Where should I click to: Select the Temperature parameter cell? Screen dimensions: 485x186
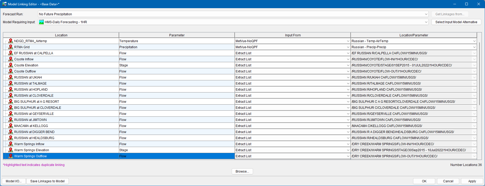click(x=177, y=41)
